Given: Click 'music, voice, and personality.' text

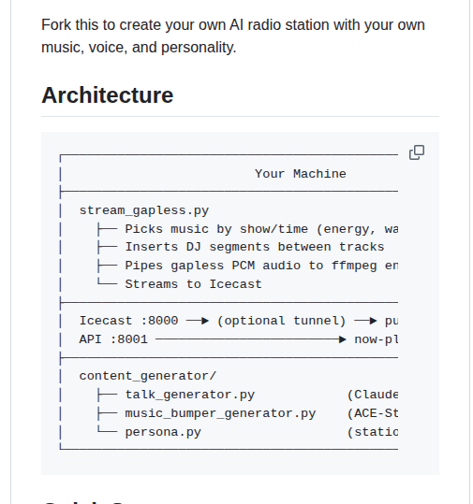Looking at the screenshot, I should [x=139, y=48].
